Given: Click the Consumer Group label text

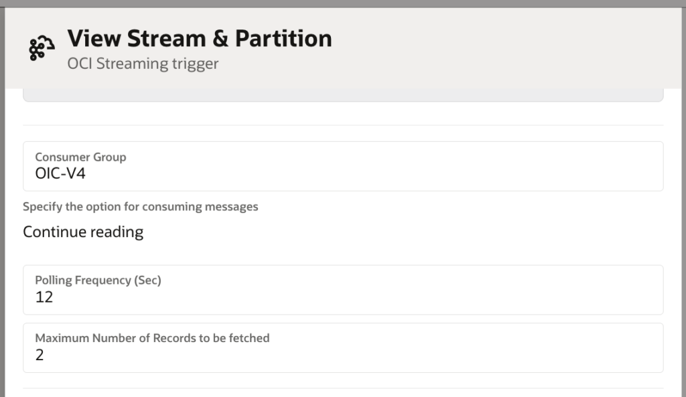Looking at the screenshot, I should point(80,157).
